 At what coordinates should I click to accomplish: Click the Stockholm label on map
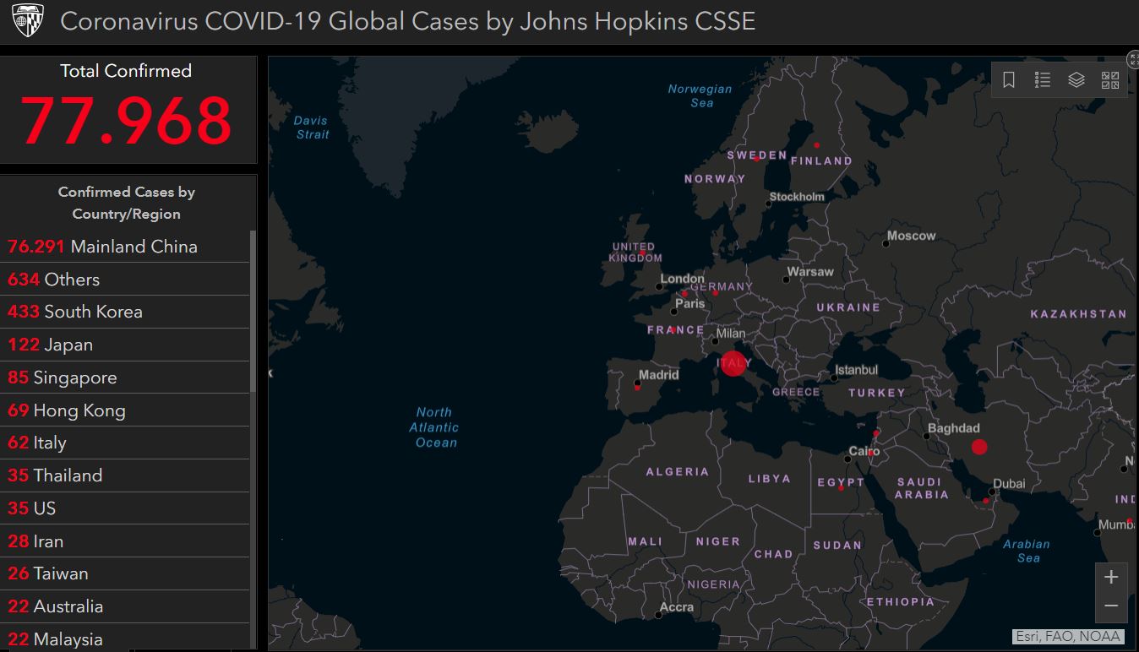click(x=797, y=196)
